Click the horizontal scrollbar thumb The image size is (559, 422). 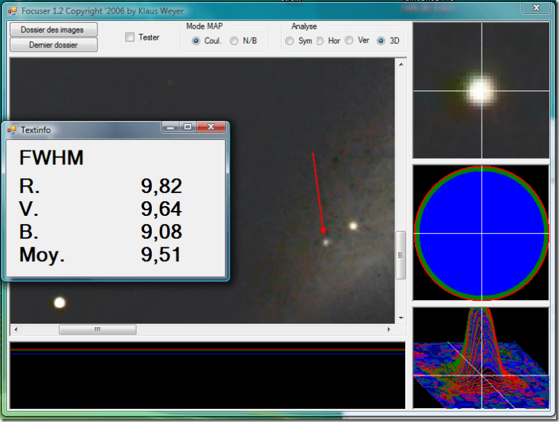click(x=97, y=329)
